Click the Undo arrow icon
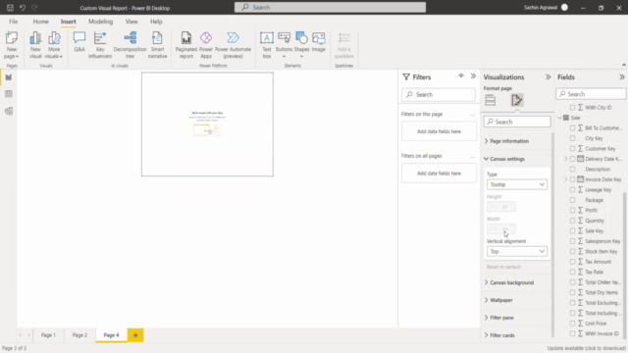Image resolution: width=628 pixels, height=353 pixels. (x=23, y=8)
